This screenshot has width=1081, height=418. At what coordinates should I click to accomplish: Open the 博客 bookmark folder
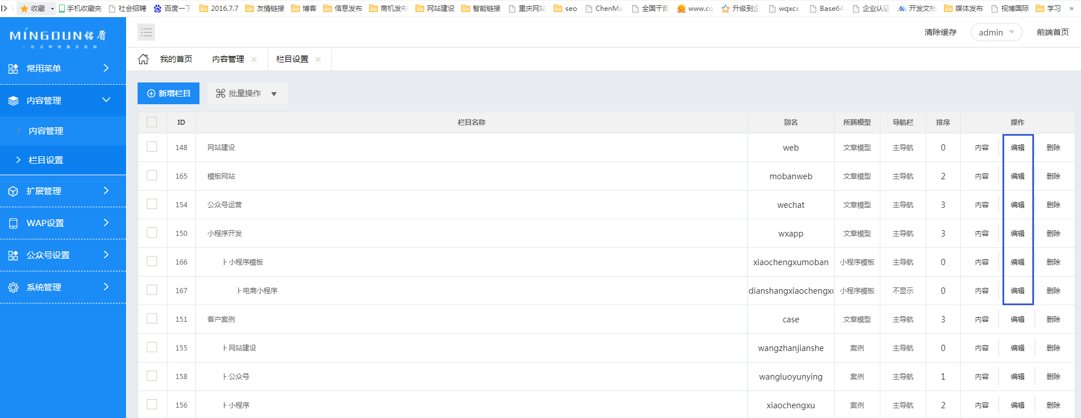pyautogui.click(x=304, y=9)
